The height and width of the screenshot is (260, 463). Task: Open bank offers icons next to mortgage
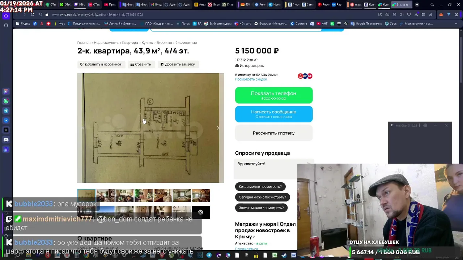tap(305, 76)
